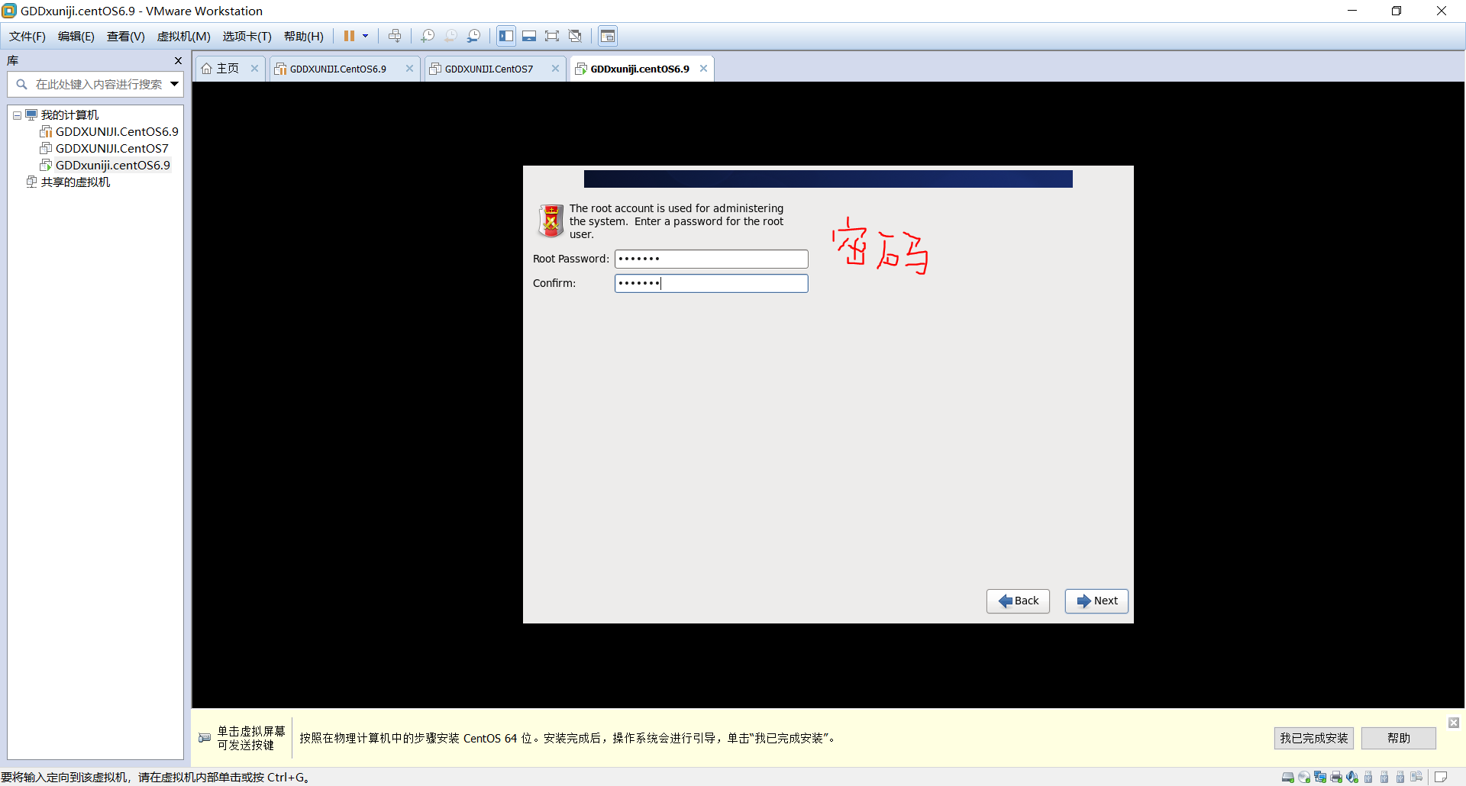
Task: Click the VMware Workstation title bar app icon
Action: coord(9,11)
